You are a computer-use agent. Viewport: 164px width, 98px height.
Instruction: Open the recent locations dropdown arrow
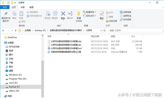(12, 31)
